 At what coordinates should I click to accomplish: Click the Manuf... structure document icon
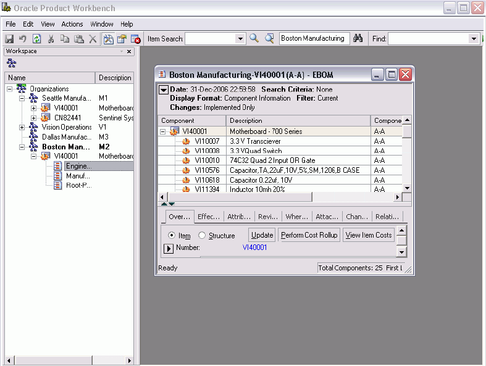[x=57, y=176]
